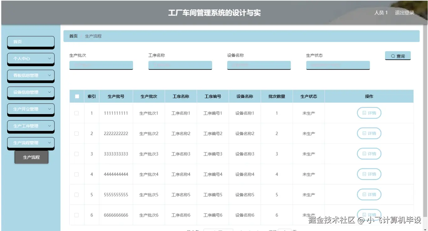Expand the 设备信息管理 sidebar chevron
The height and width of the screenshot is (231, 428).
click(50, 92)
